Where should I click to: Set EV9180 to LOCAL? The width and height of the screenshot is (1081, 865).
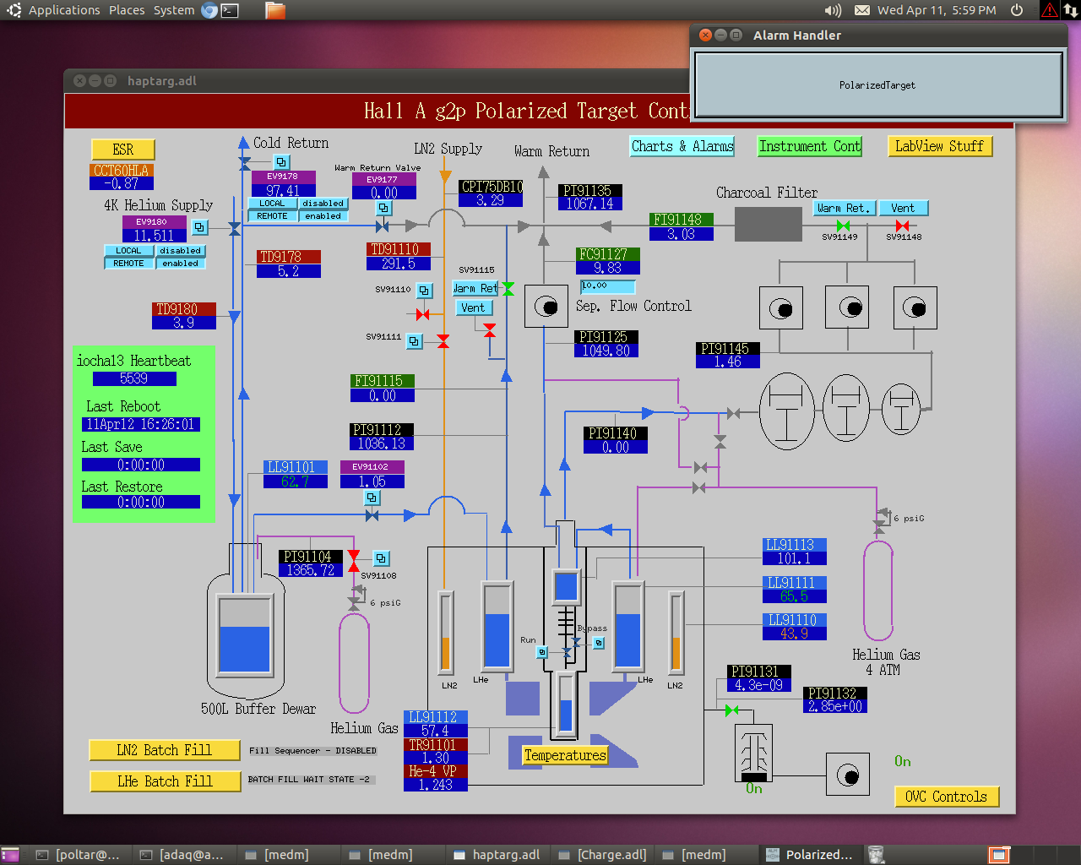(128, 251)
